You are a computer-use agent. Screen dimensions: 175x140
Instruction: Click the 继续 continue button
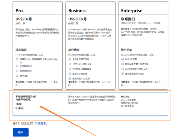(x=21, y=132)
